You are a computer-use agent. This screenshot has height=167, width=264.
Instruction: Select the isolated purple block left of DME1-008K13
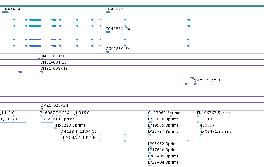pyautogui.click(x=20, y=72)
